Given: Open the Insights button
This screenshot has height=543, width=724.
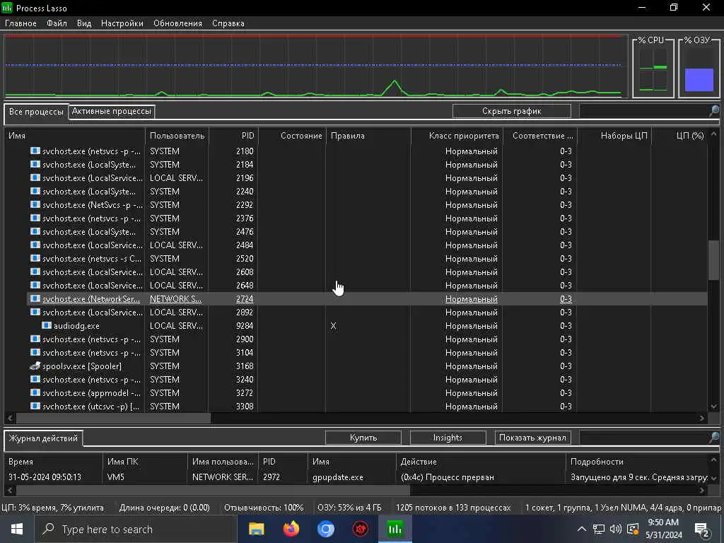Looking at the screenshot, I should (448, 437).
